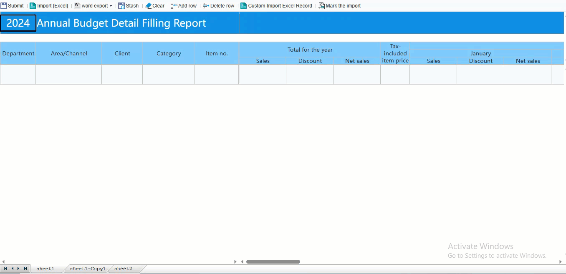Screen dimensions: 566x274
Task: Select the empty Category cell
Action: coord(169,75)
